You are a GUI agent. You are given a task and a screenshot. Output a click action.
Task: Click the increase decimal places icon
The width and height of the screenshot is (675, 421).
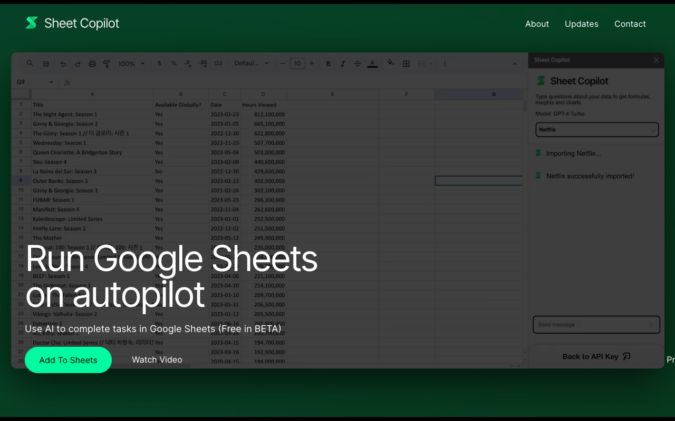pos(203,63)
